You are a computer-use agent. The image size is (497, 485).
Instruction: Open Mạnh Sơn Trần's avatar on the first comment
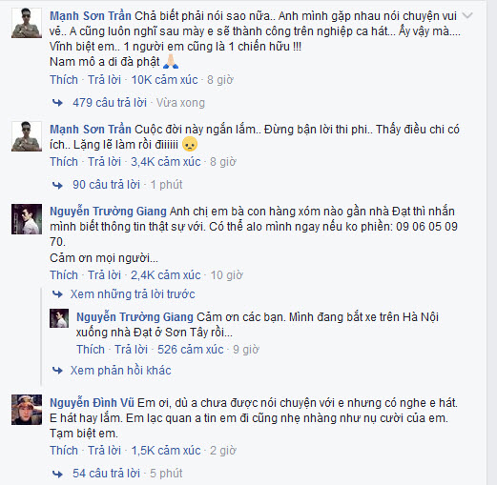click(27, 23)
